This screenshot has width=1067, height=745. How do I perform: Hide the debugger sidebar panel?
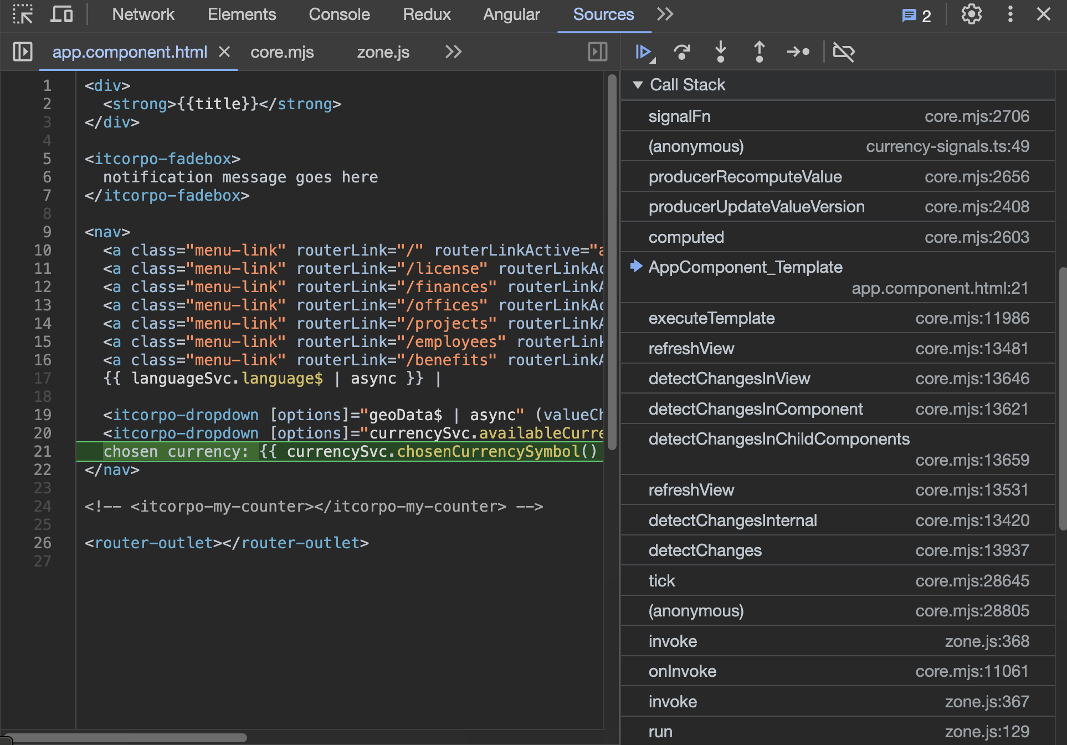597,52
